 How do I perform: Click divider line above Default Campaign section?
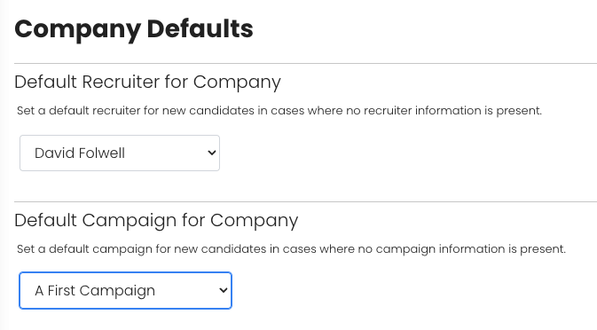click(306, 201)
